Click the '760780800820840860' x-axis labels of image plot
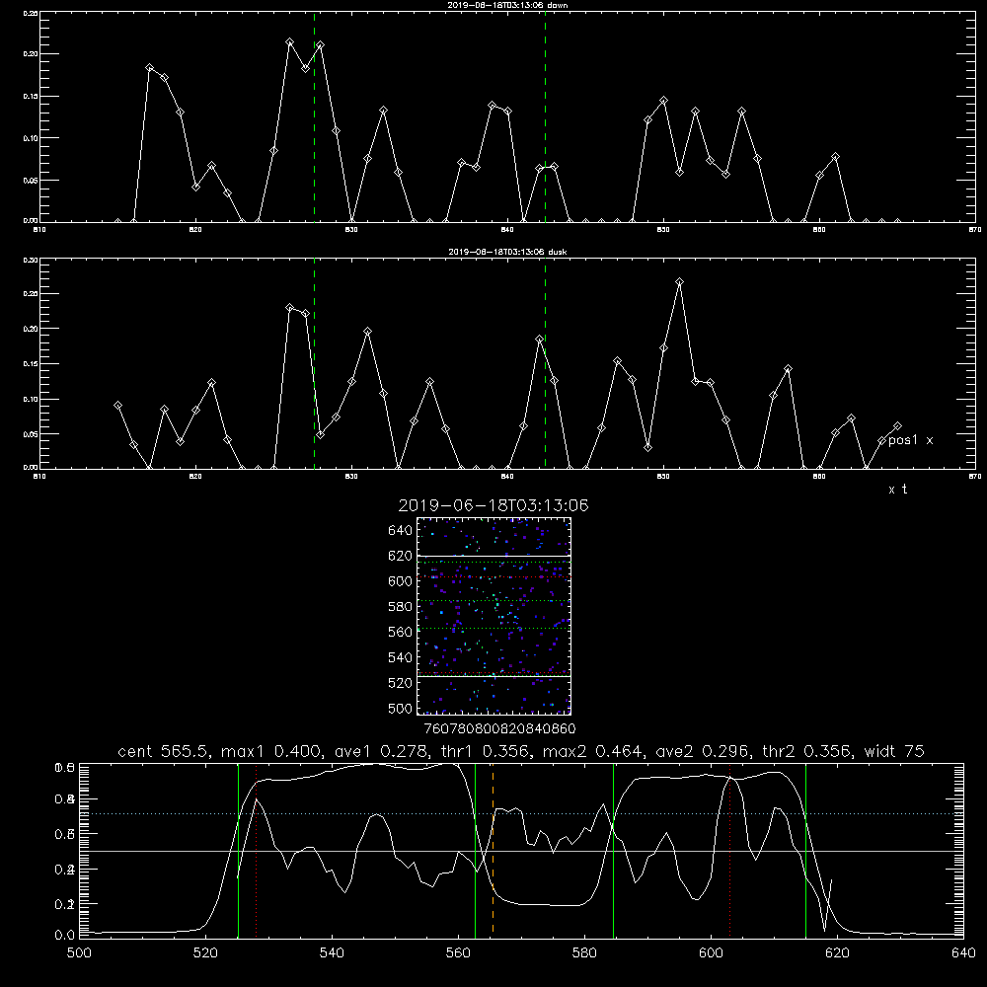 (x=499, y=729)
